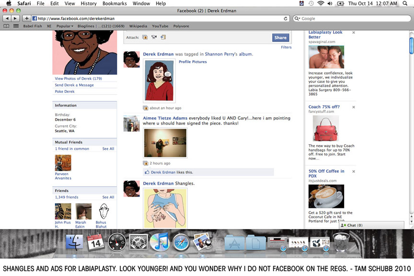
Task: Click Safari's forward arrow button
Action: pyautogui.click(x=15, y=19)
